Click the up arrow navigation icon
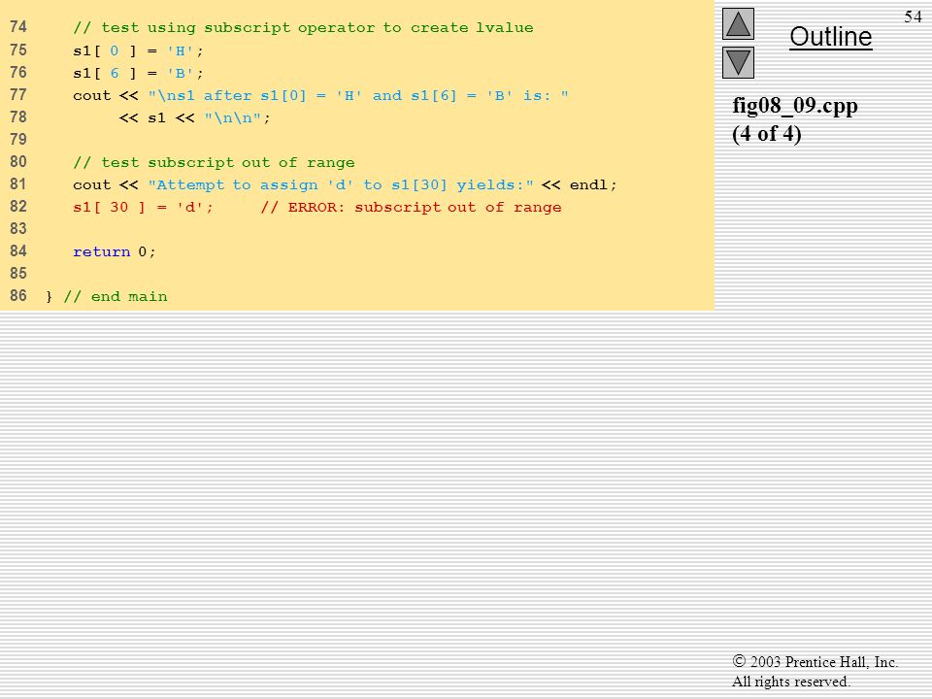The image size is (932, 699). [x=738, y=23]
